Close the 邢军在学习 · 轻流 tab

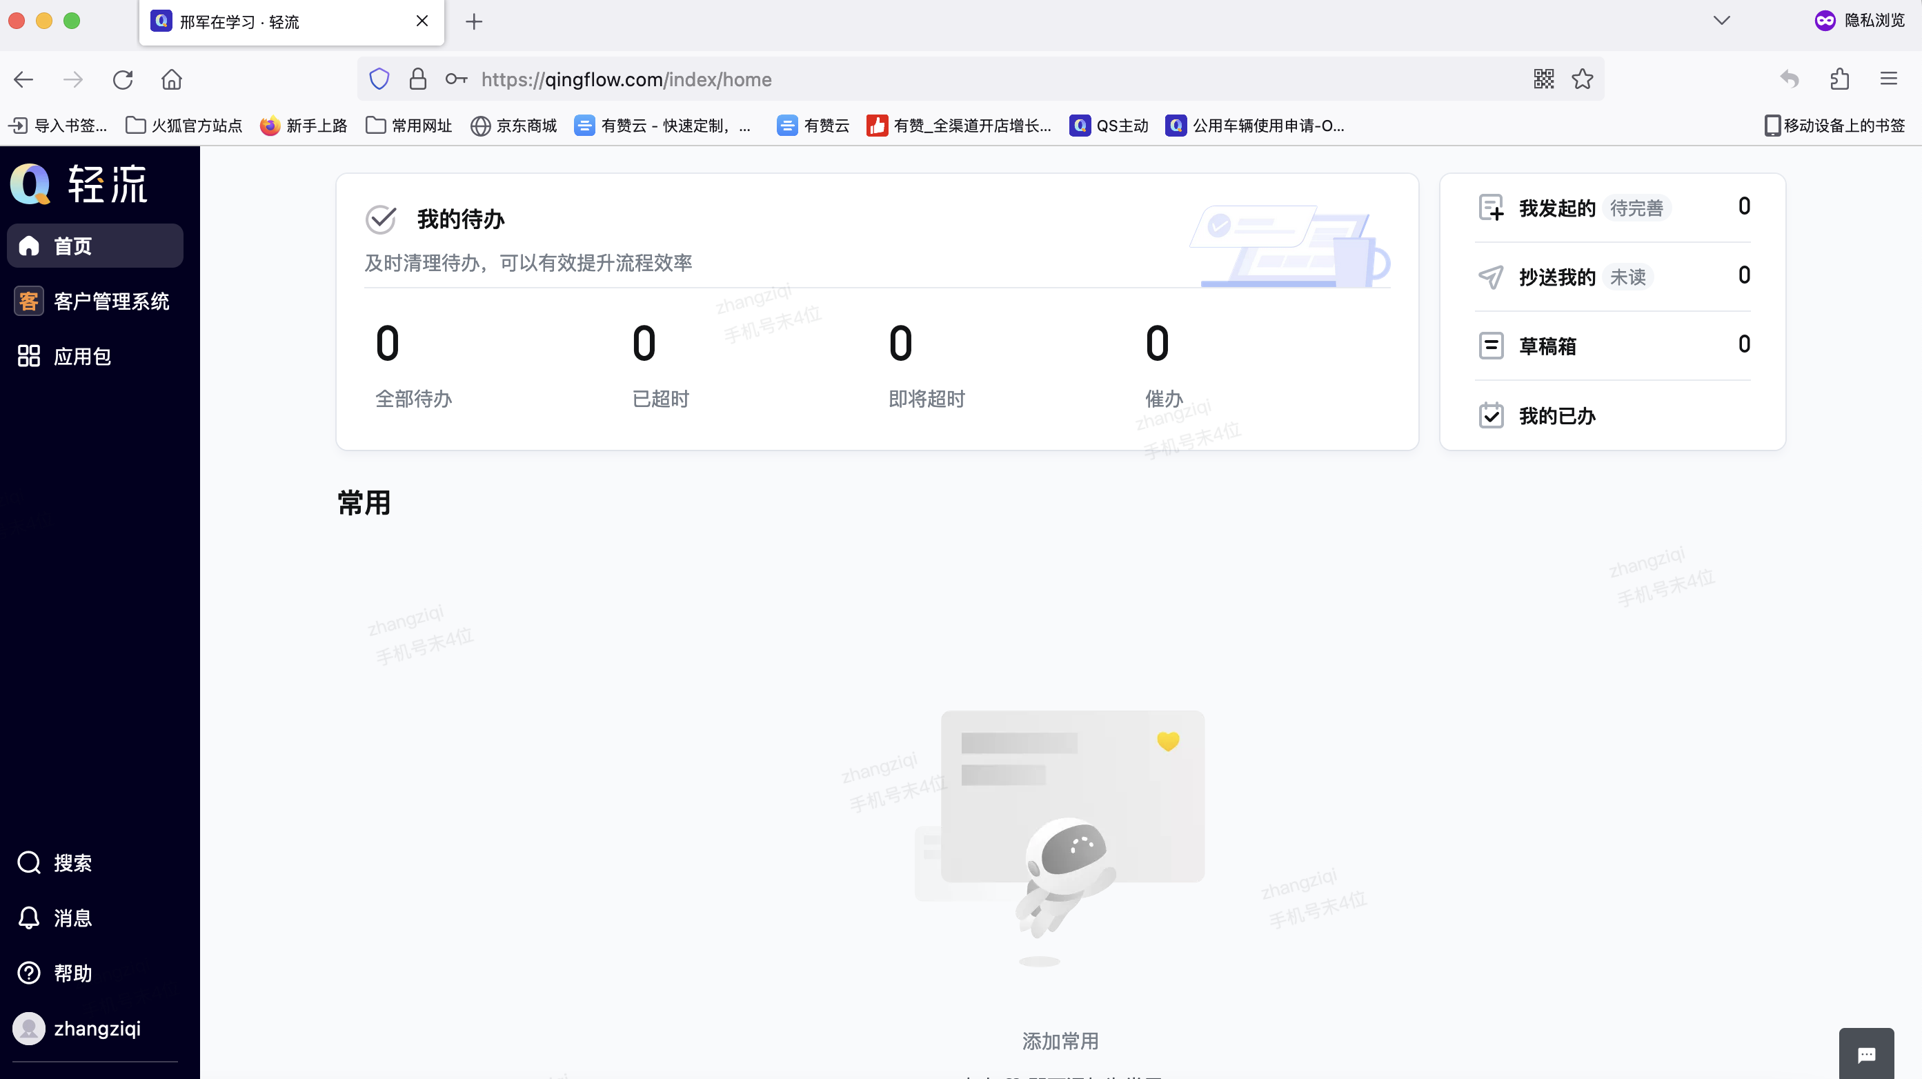(x=422, y=21)
